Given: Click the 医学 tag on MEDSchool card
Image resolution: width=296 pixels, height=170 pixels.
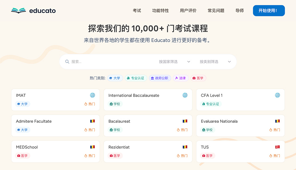Looking at the screenshot, I should (x=22, y=156).
